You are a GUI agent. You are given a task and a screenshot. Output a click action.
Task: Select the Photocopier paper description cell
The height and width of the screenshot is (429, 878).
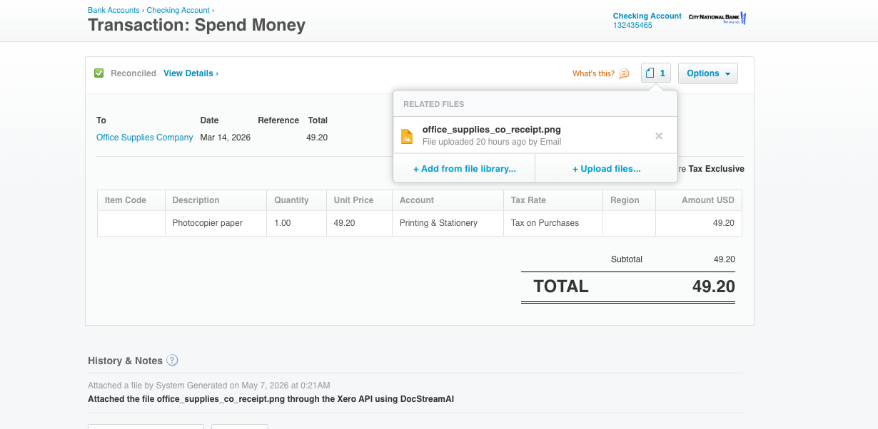coord(216,223)
